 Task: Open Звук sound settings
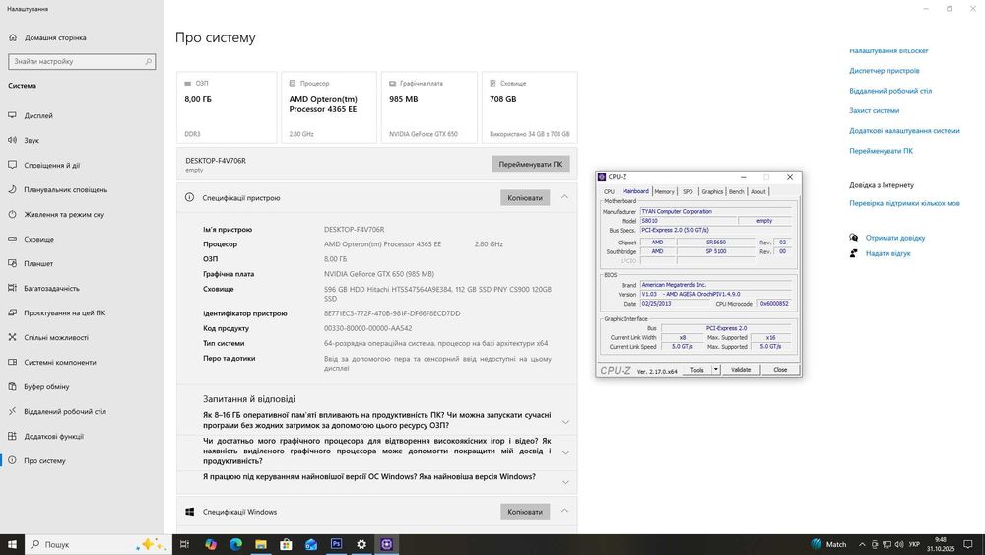pyautogui.click(x=32, y=140)
